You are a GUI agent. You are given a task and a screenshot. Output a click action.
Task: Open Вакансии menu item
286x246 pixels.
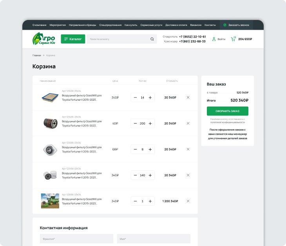tap(196, 25)
